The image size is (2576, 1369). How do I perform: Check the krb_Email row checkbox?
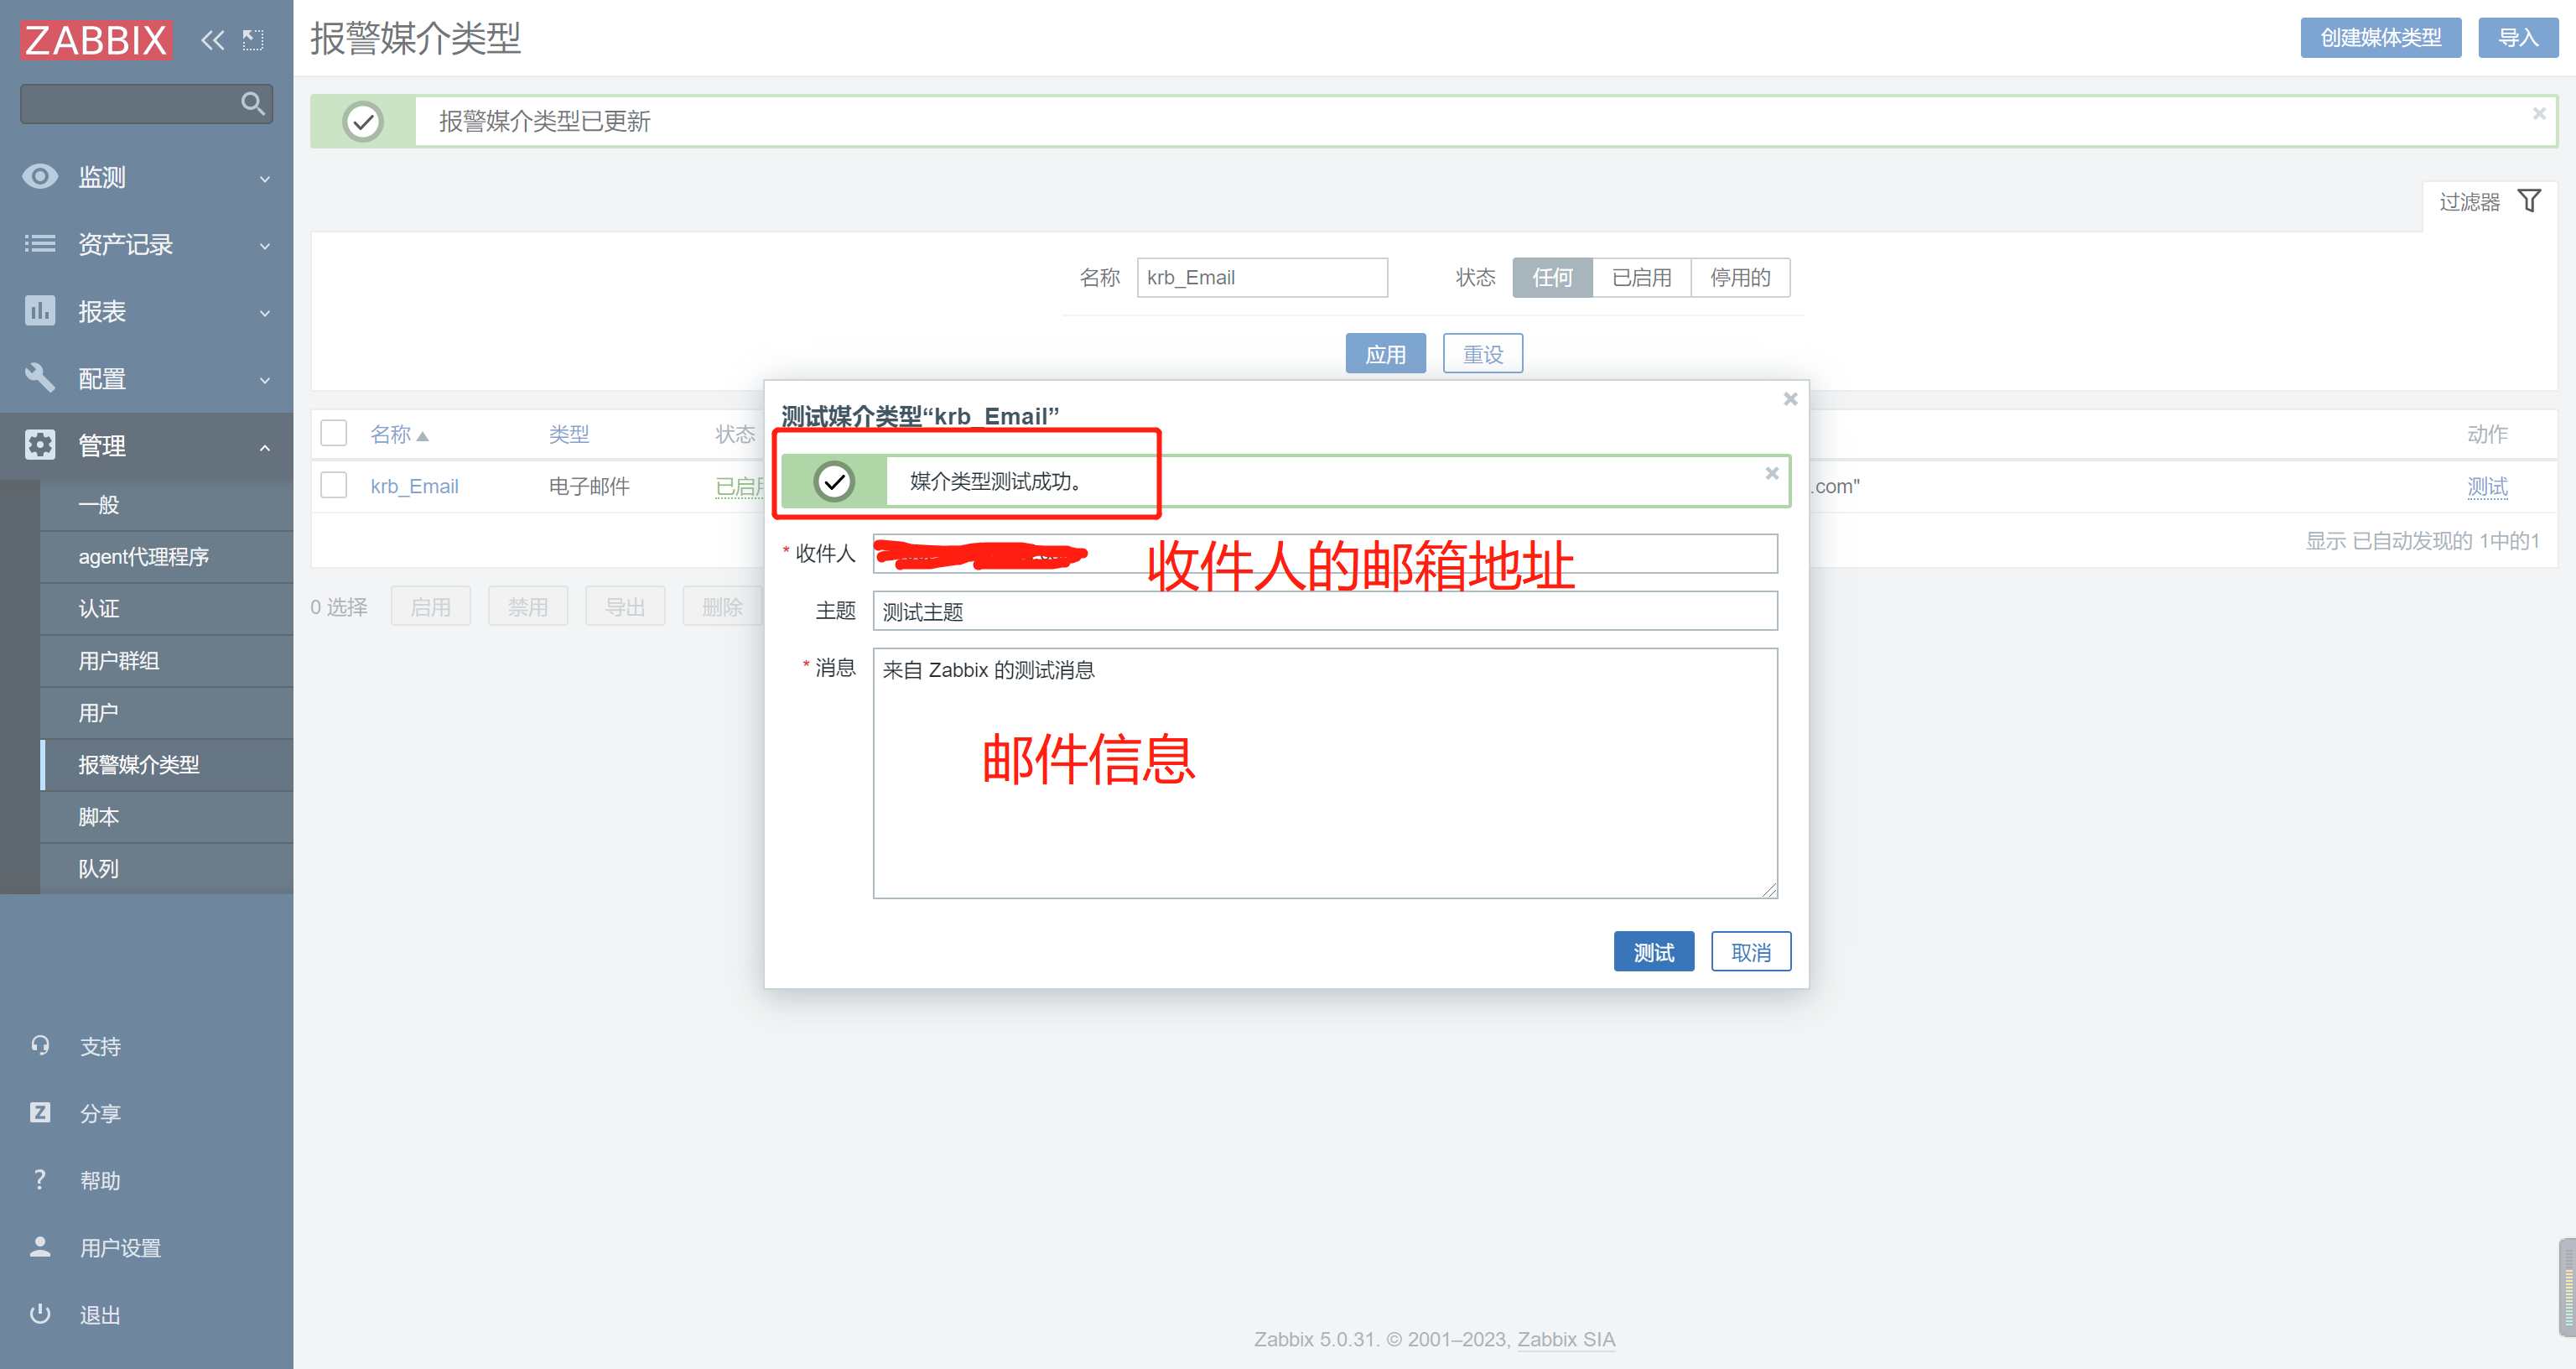[334, 486]
